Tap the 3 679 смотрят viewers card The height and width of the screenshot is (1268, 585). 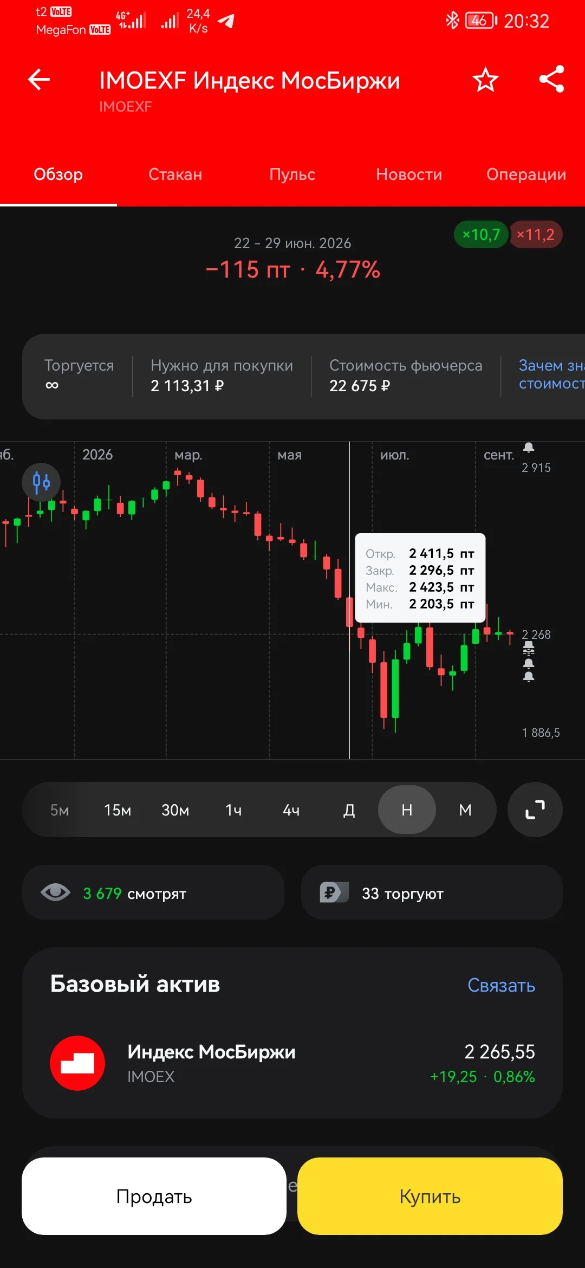click(153, 892)
